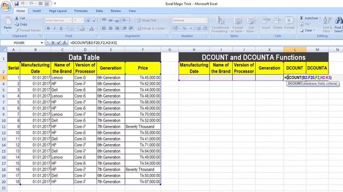Screen dimensions: 343x192
Task: Open the Conditional Formatting menu
Action: [220, 25]
